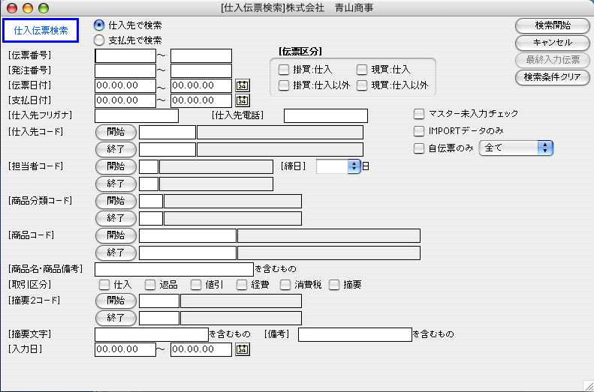Viewport: 594px width, 392px height.
Task: Open calendar picker for 支払日付 row
Action: 242,100
